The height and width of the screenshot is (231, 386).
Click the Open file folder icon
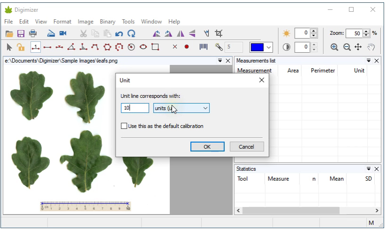click(9, 33)
